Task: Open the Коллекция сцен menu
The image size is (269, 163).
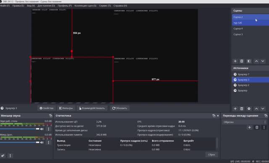Action: pos(85,5)
